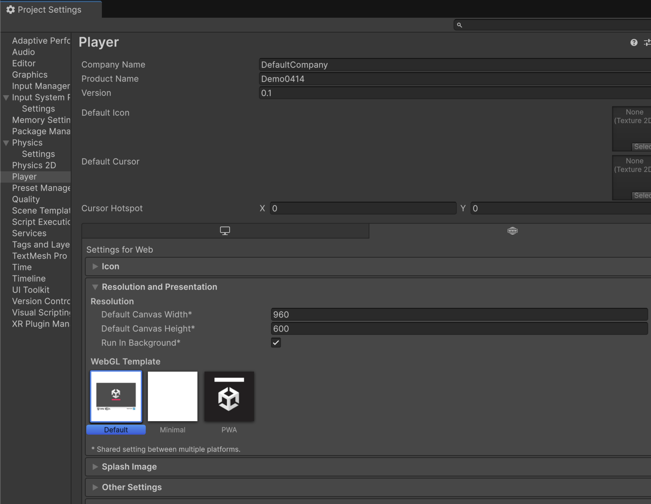Open Input System Package category
Viewport: 651px width, 504px height.
point(41,97)
